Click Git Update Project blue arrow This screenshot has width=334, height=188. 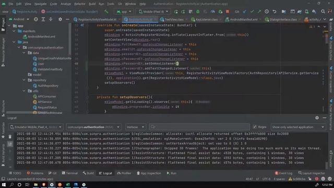[x=245, y=11]
